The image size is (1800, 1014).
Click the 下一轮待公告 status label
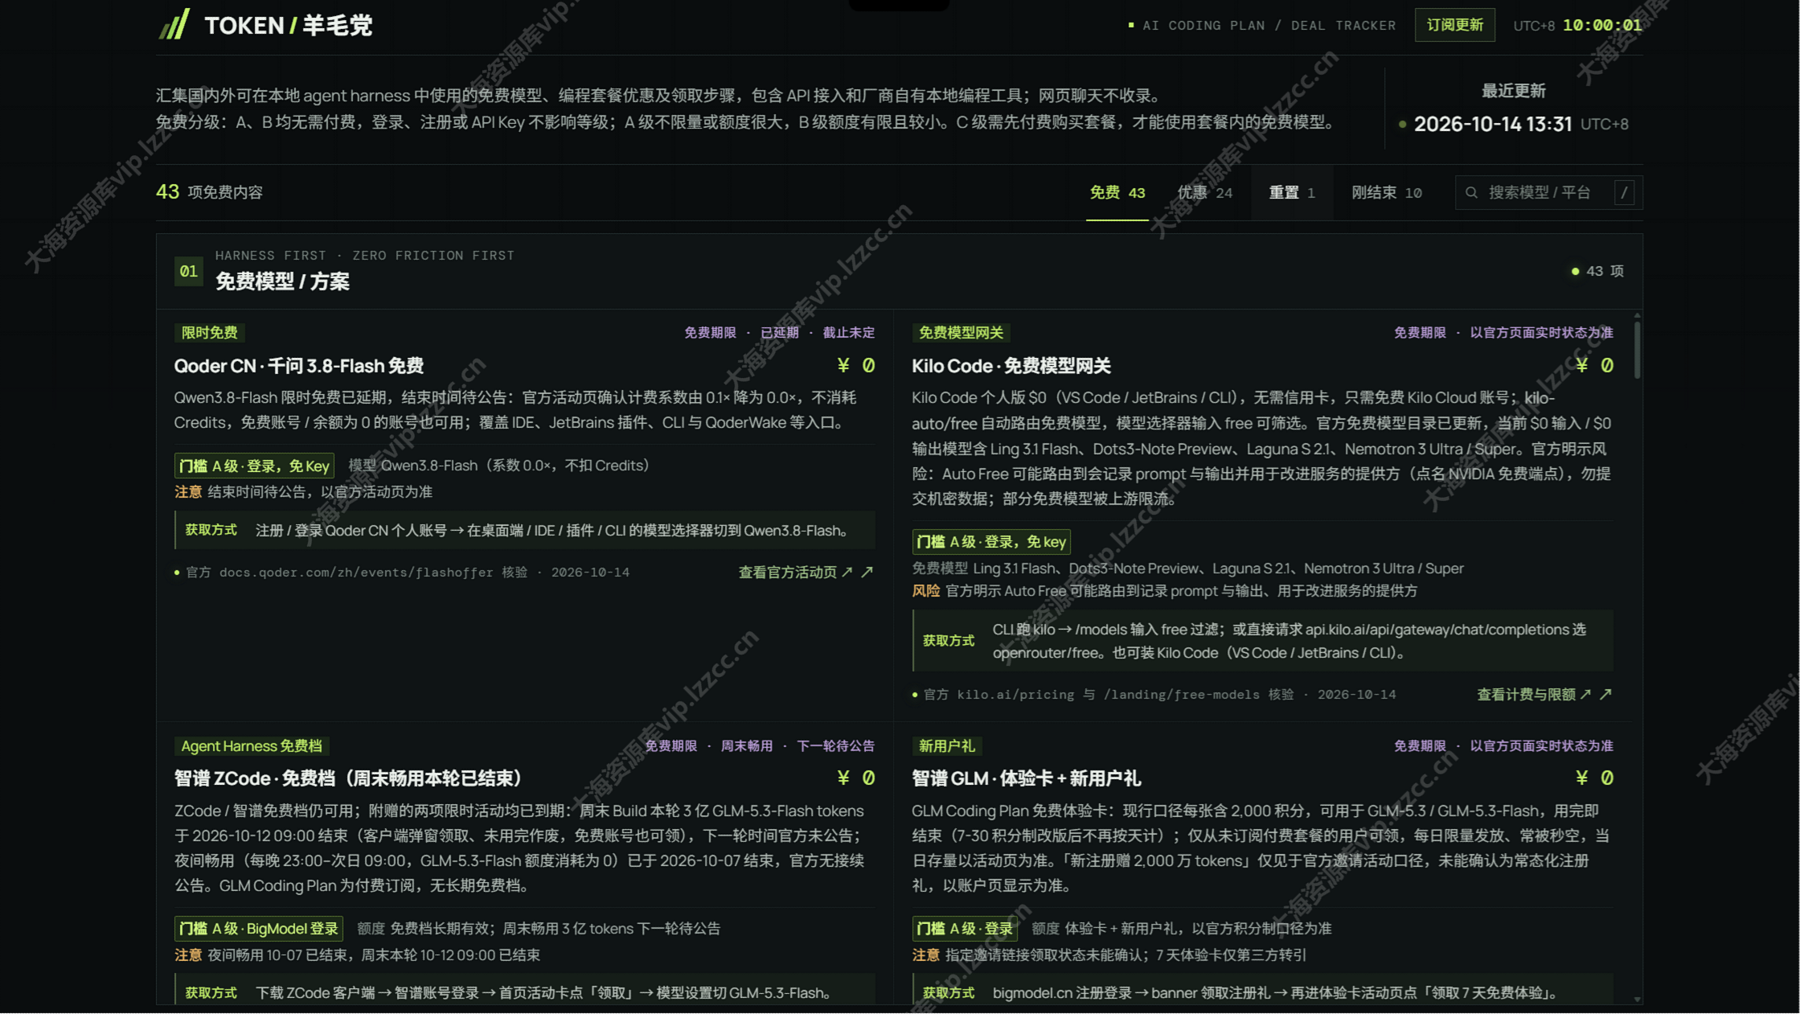point(835,745)
